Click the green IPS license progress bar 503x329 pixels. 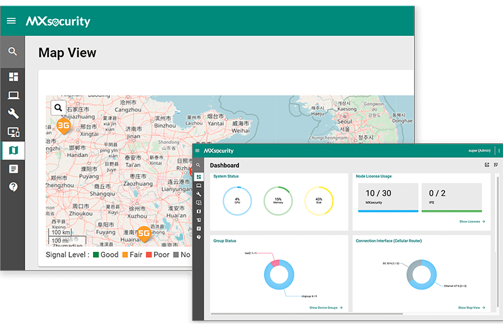(451, 211)
